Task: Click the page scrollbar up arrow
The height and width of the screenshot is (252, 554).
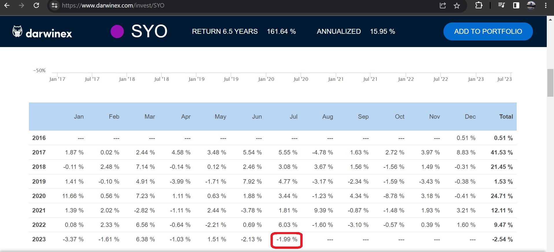Action: pyautogui.click(x=550, y=20)
